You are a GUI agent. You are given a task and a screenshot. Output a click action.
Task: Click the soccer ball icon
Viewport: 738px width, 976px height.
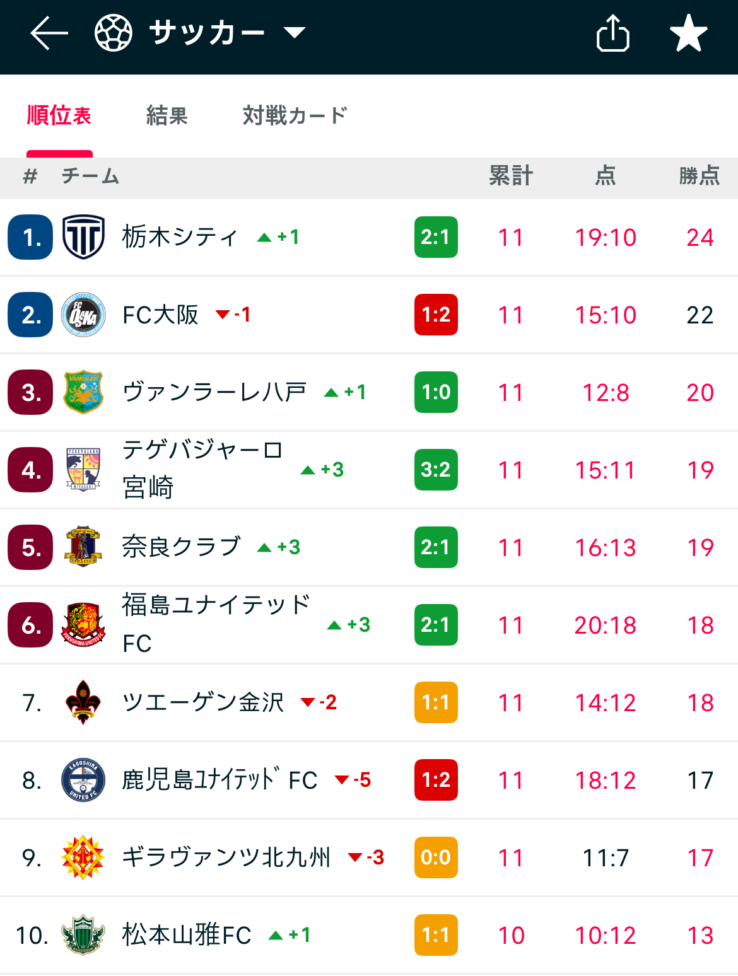coord(114,33)
